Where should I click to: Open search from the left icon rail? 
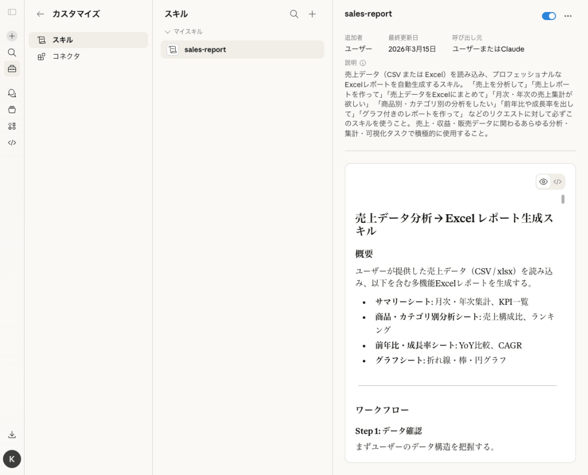point(12,52)
